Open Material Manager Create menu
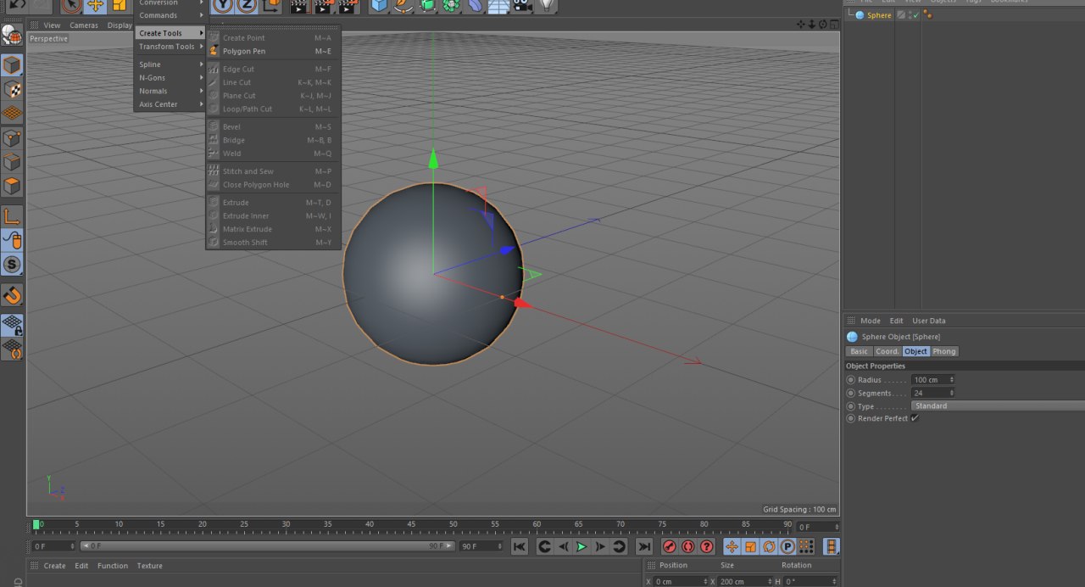Screen dimensions: 1085x587 tap(54, 566)
